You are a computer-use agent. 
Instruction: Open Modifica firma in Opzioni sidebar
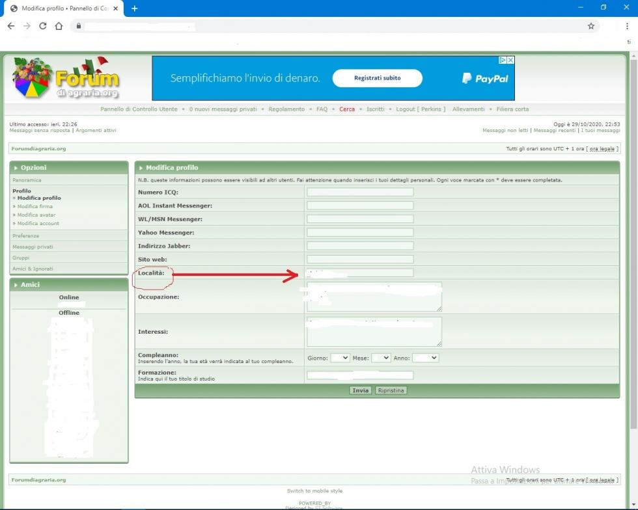coord(35,206)
